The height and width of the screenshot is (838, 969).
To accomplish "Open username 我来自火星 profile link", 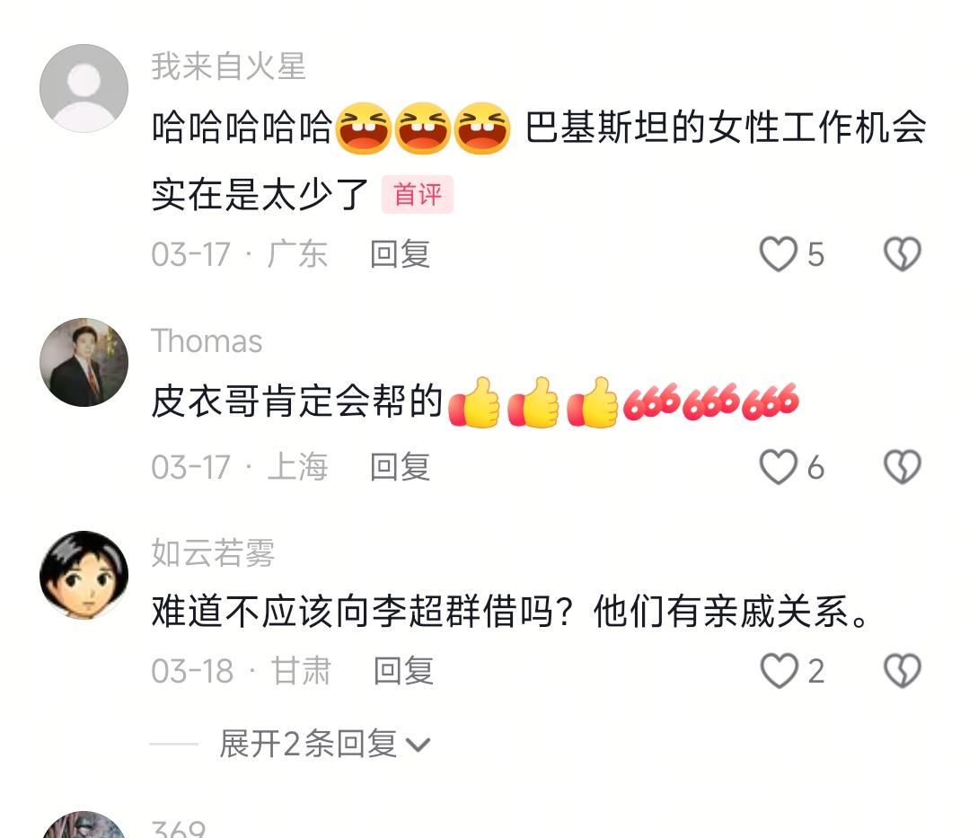I will [229, 66].
